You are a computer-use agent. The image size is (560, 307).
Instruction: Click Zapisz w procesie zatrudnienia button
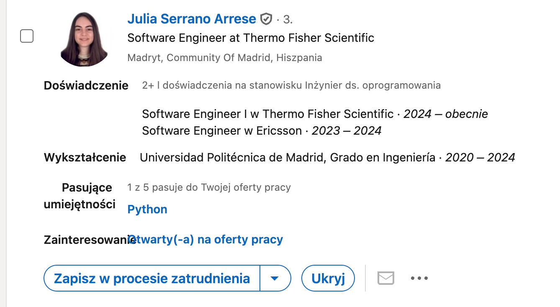tap(152, 278)
